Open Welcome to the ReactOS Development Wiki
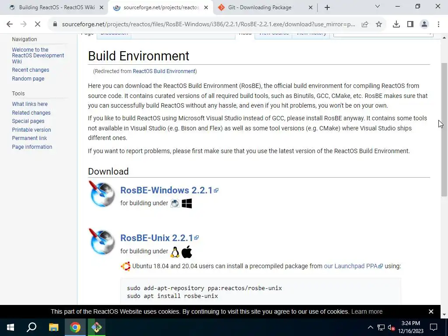448x336 pixels. (x=38, y=56)
